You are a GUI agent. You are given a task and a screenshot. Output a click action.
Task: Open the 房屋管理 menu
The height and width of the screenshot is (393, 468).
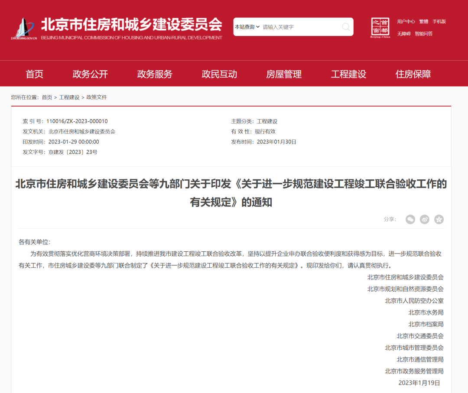coord(283,74)
